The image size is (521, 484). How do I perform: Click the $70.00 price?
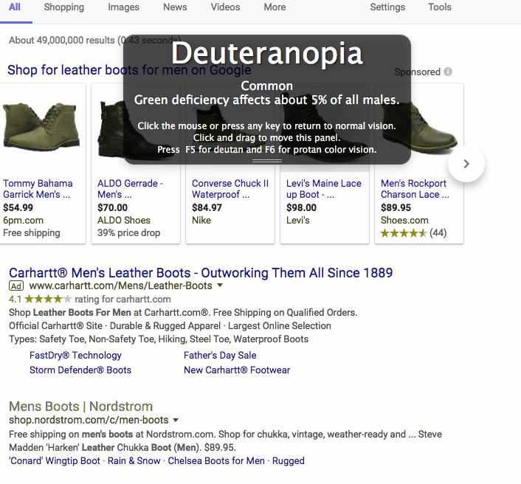pyautogui.click(x=112, y=207)
